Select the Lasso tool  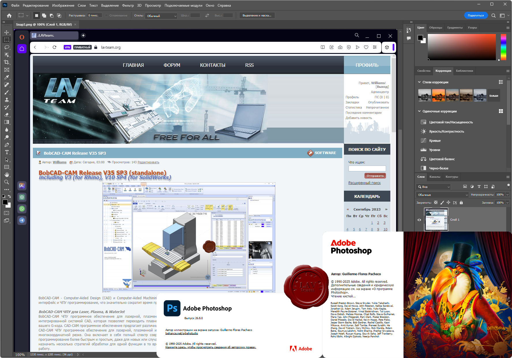tap(7, 47)
